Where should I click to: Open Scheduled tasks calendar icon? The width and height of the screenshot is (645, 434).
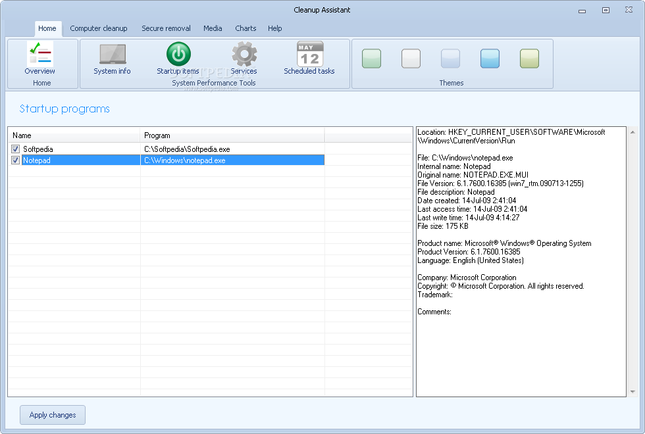pos(310,54)
